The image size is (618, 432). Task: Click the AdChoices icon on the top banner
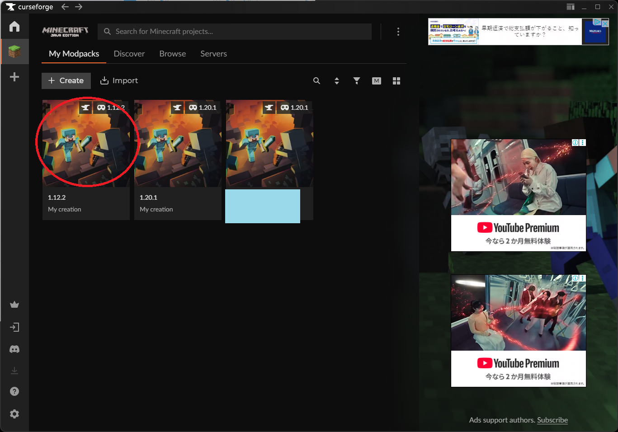pos(597,22)
